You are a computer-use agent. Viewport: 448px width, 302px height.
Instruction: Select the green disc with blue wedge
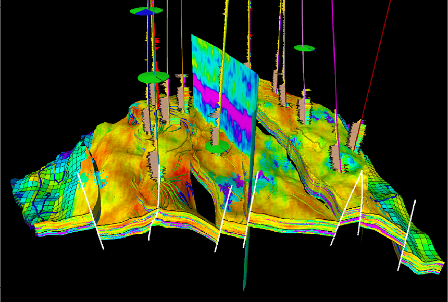(x=145, y=11)
